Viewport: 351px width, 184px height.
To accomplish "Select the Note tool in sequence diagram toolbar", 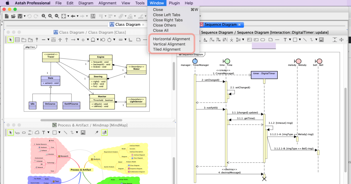I will coord(271,40).
